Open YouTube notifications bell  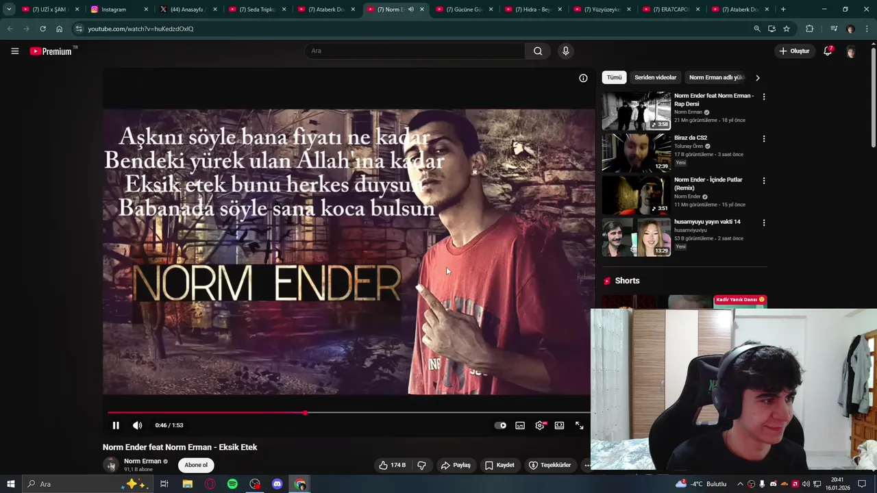pos(828,51)
